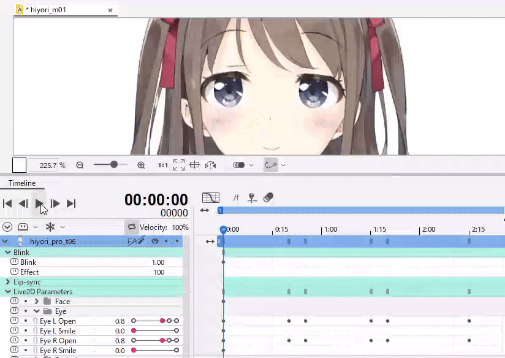
Task: Jump to the first frame of the timeline
Action: (x=7, y=204)
